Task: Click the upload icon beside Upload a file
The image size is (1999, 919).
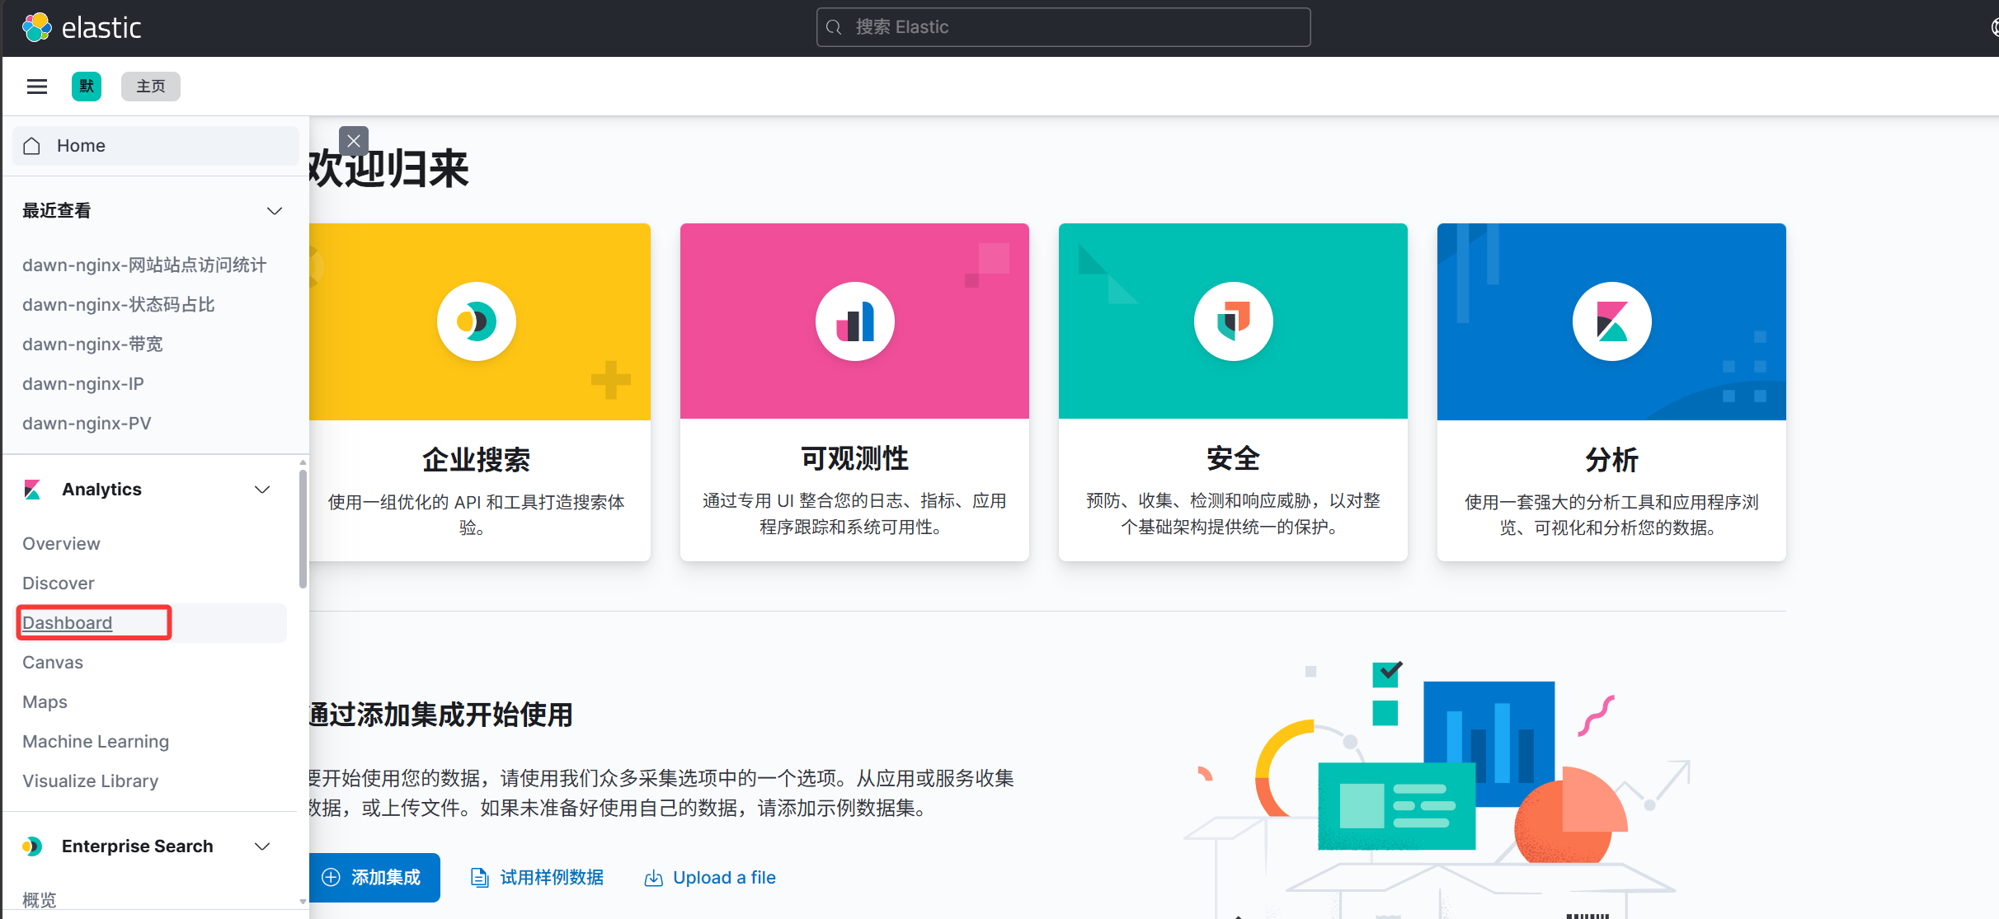Action: click(653, 878)
